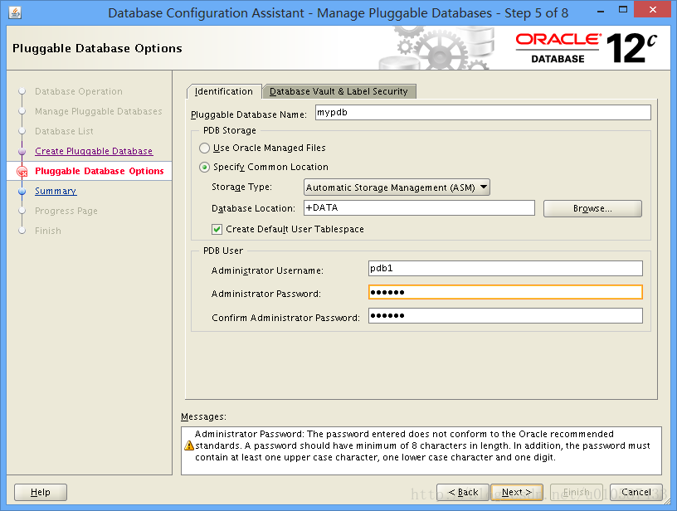Focus the Confirm Administrator Password field
The image size is (677, 511).
tap(505, 315)
